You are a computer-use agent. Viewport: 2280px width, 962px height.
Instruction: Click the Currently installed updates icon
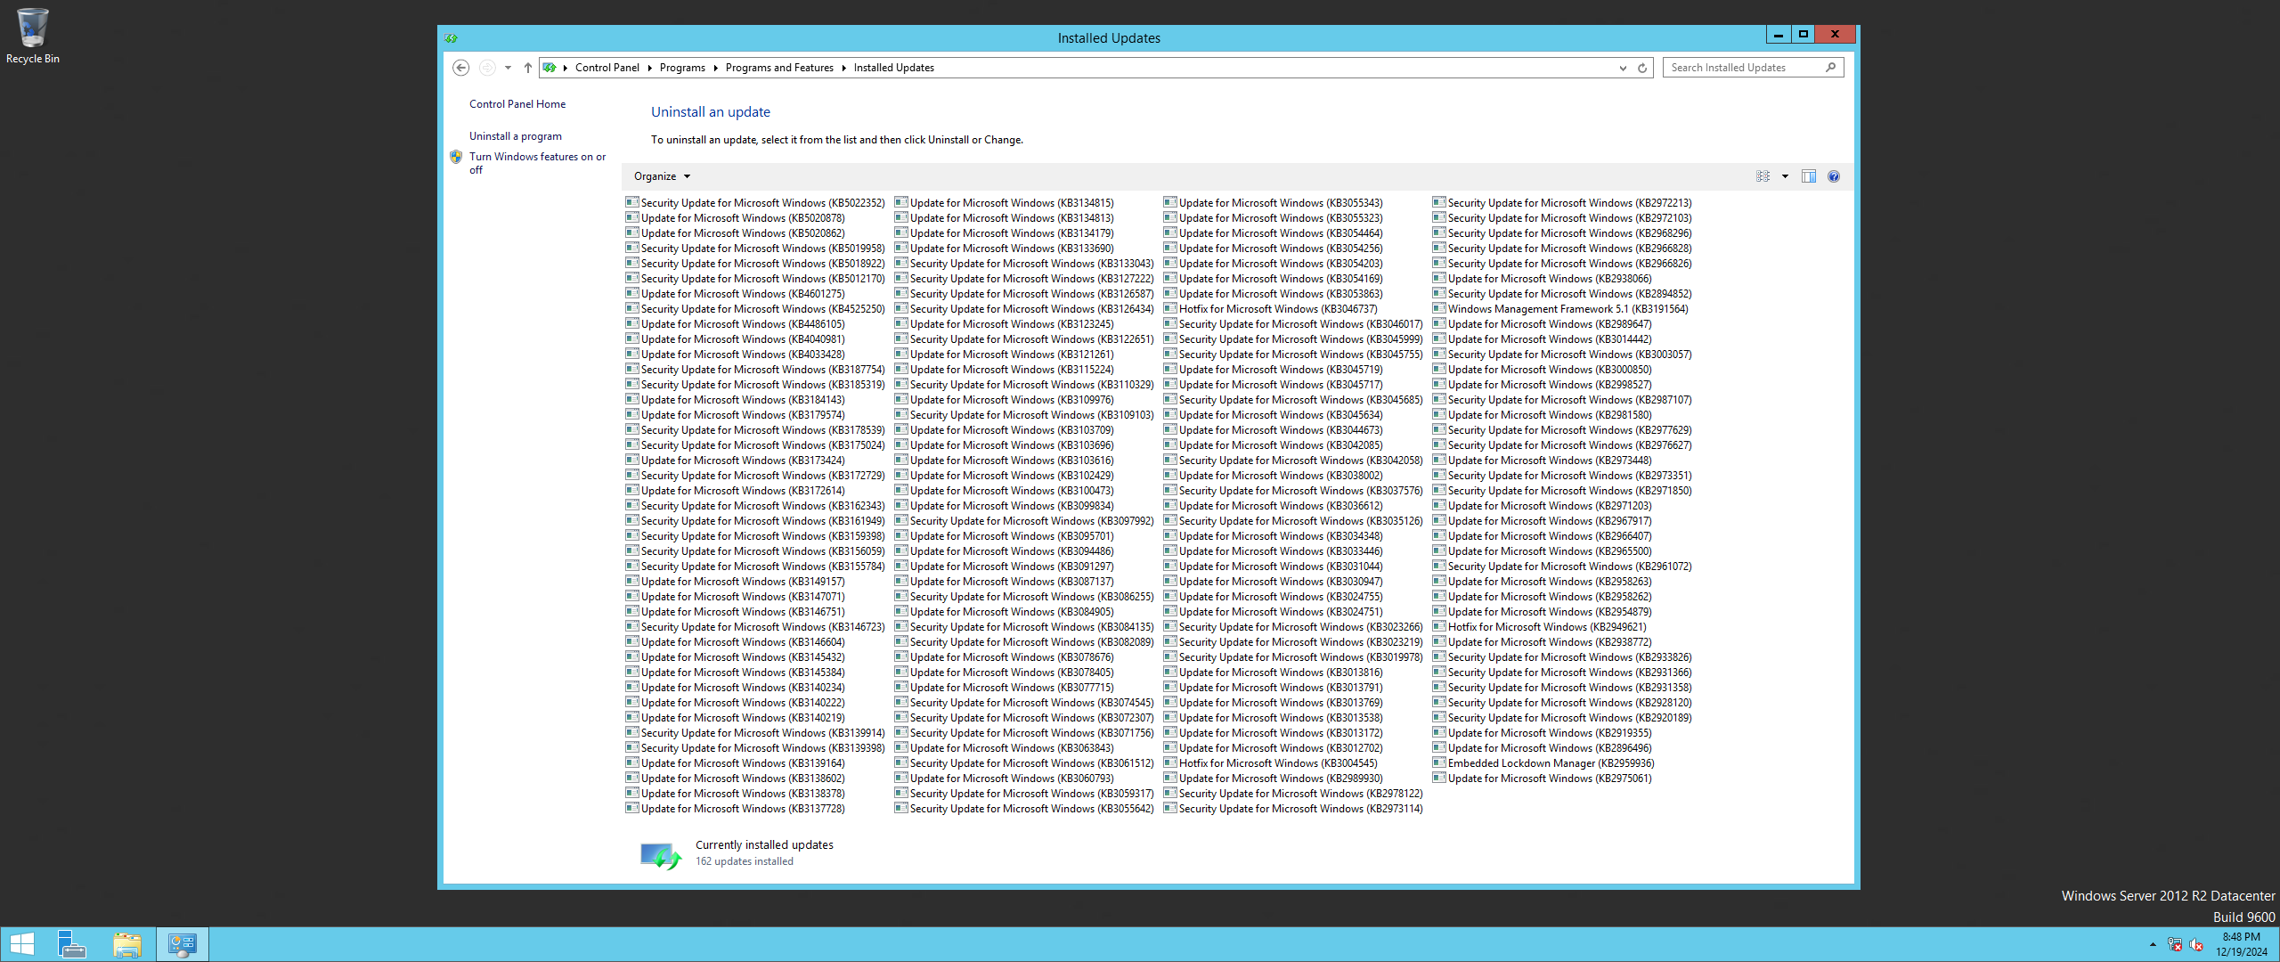[x=661, y=856]
